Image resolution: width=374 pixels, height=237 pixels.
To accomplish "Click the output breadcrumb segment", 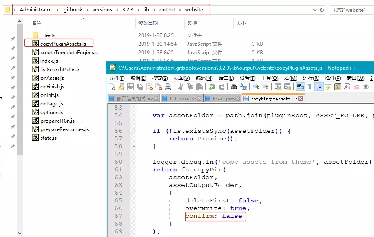I will pos(167,10).
